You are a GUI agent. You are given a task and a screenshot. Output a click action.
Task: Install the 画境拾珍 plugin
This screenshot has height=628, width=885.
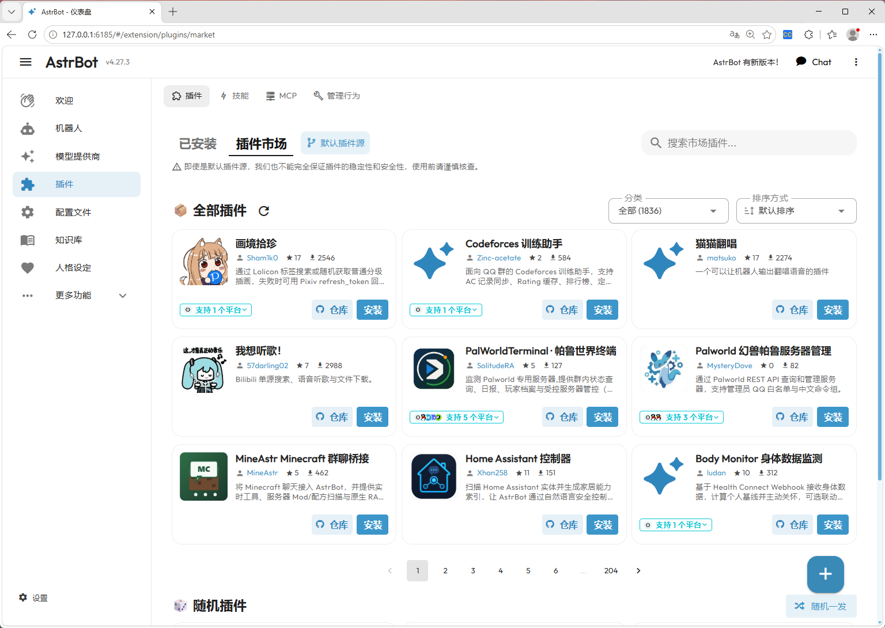(x=372, y=310)
